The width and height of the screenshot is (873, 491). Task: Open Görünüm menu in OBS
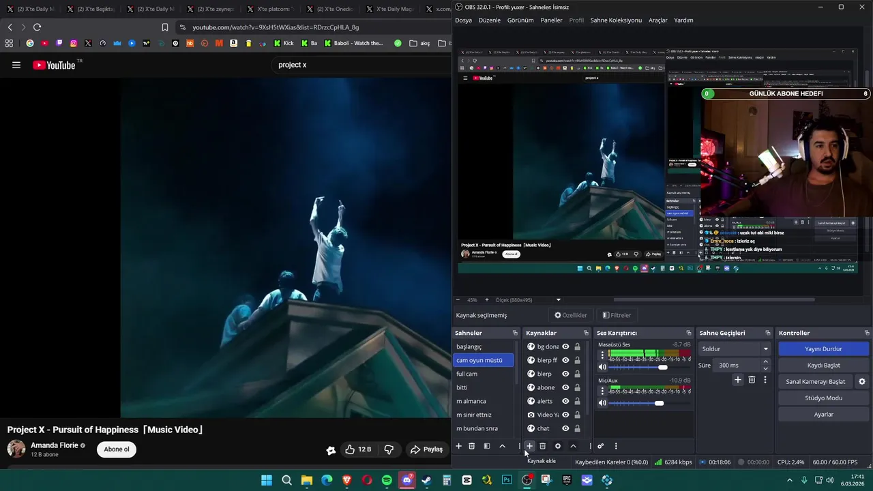click(x=520, y=20)
